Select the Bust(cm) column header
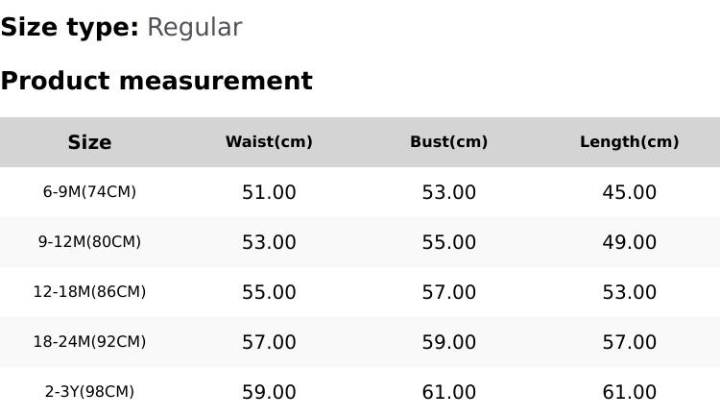The height and width of the screenshot is (417, 720). tap(448, 142)
